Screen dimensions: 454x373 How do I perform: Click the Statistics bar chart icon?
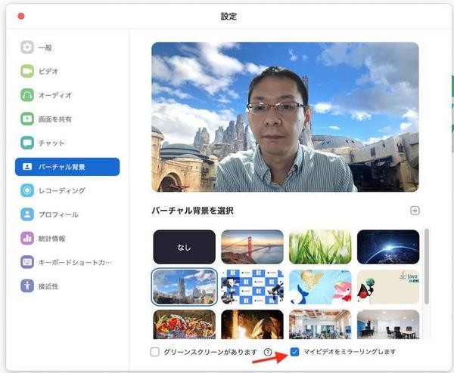(27, 239)
